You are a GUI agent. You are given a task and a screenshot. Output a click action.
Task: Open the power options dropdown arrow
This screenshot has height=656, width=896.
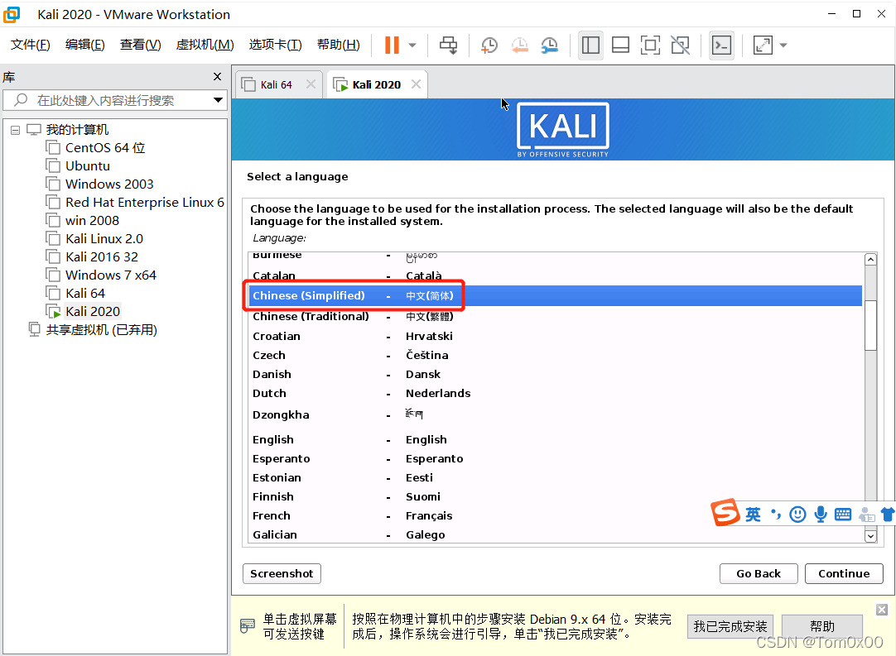point(412,45)
